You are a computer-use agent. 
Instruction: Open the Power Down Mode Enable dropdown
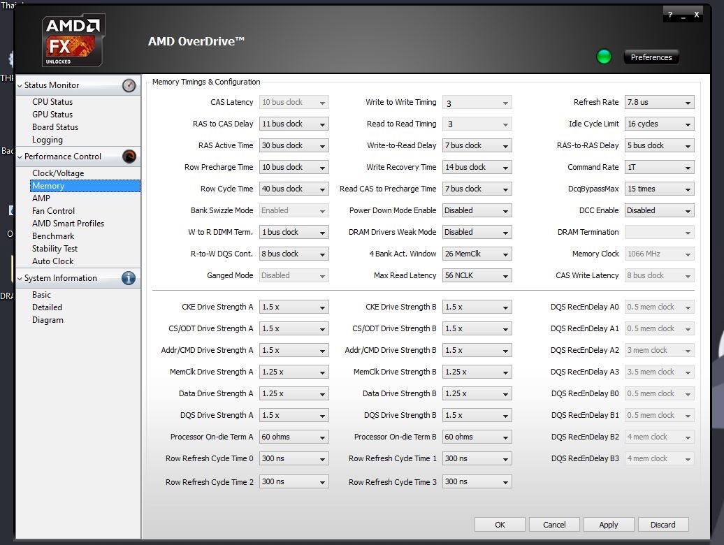pyautogui.click(x=477, y=210)
